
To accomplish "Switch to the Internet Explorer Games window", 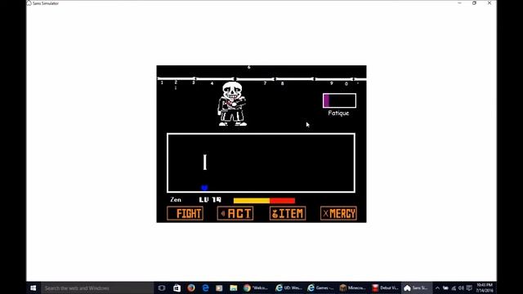I will pos(320,288).
